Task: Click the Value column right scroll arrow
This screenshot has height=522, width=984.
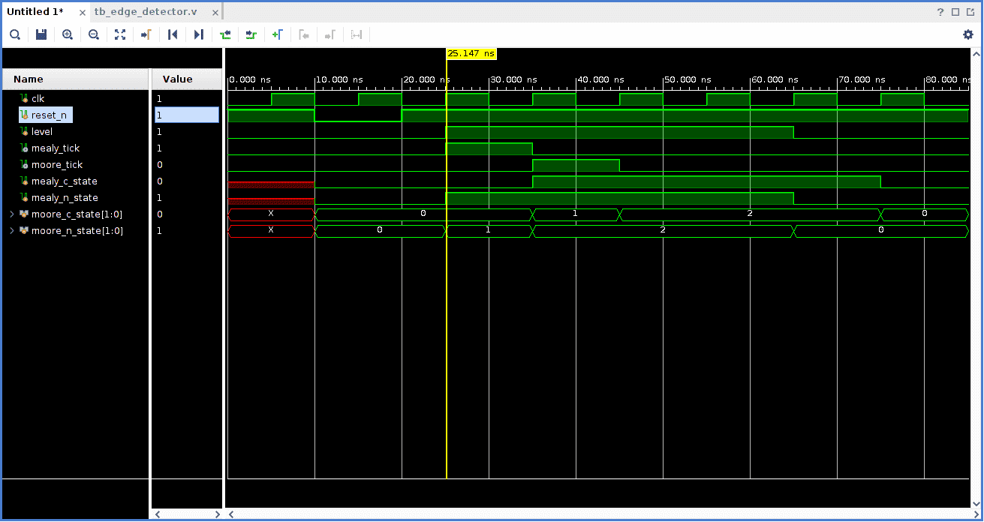Action: [218, 514]
